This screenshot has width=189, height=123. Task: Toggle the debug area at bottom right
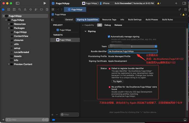185,120
